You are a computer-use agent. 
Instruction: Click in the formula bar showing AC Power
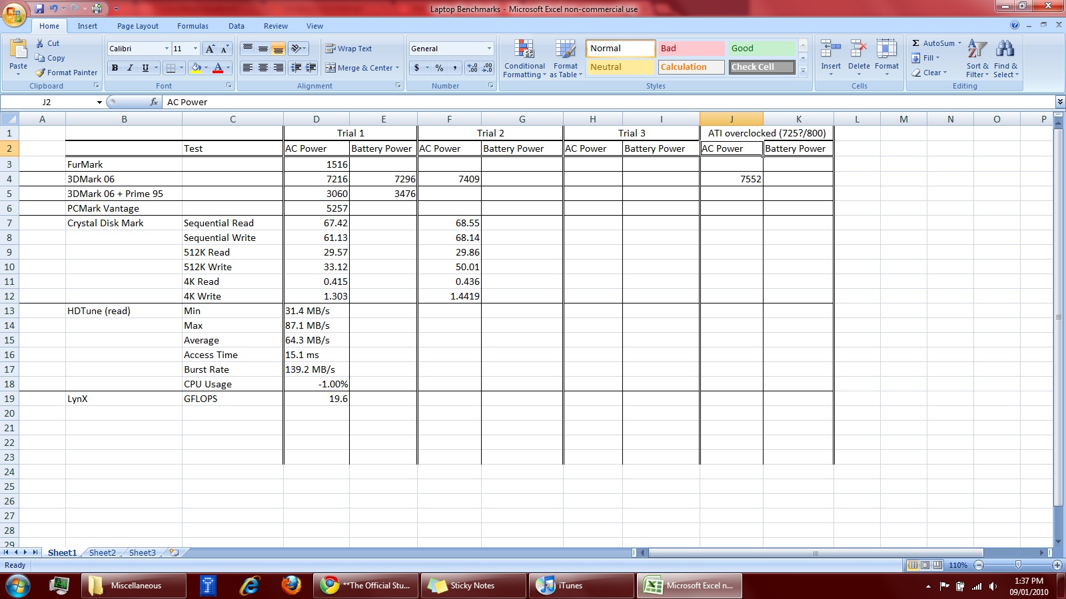coord(608,102)
